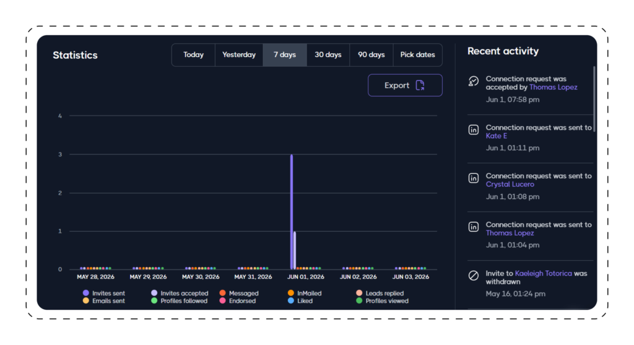Click the export file icon
The width and height of the screenshot is (634, 345).
(x=420, y=85)
